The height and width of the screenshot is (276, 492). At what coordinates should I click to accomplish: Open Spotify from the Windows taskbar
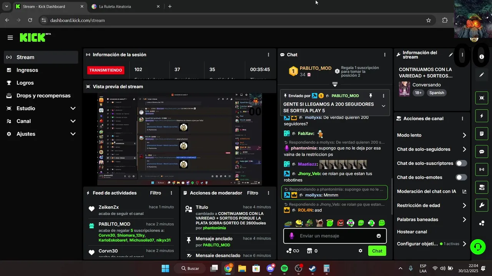tap(284, 268)
